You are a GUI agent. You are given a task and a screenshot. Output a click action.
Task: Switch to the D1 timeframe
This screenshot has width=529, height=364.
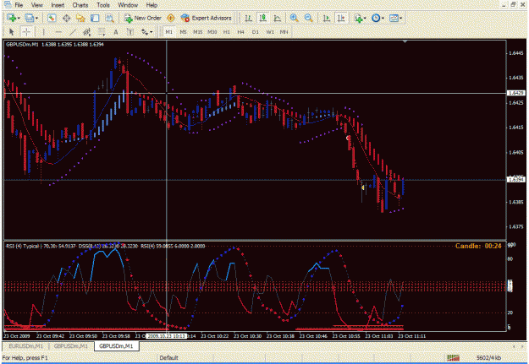(256, 32)
